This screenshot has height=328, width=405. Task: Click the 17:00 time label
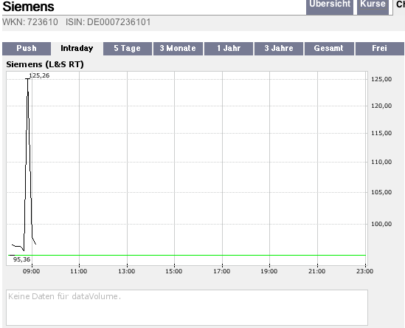pyautogui.click(x=221, y=271)
